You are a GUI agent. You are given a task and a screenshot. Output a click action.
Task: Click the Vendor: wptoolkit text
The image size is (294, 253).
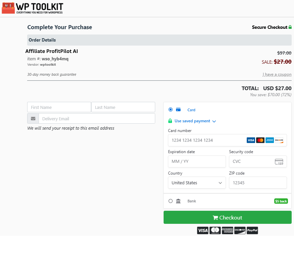tap(42, 64)
